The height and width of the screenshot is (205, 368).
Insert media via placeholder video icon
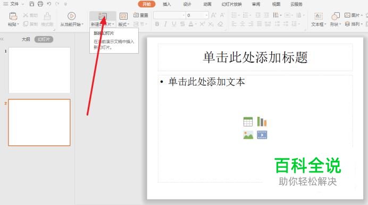coord(262,135)
